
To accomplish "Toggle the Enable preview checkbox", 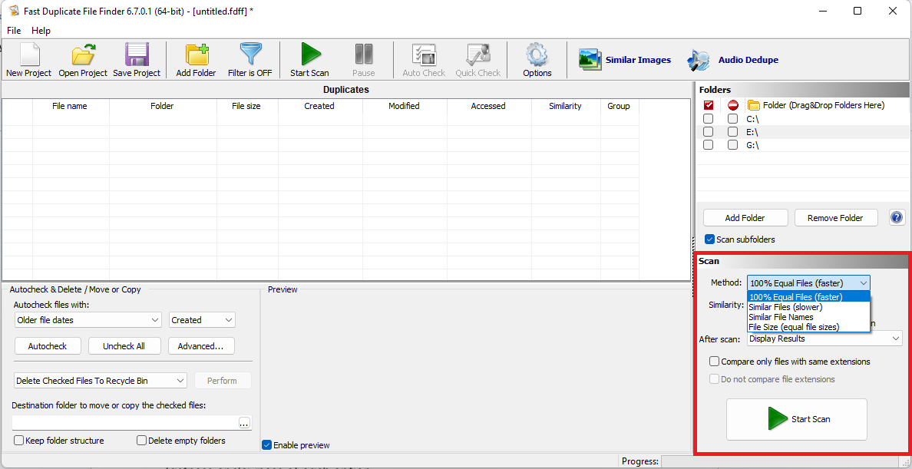I will (266, 445).
